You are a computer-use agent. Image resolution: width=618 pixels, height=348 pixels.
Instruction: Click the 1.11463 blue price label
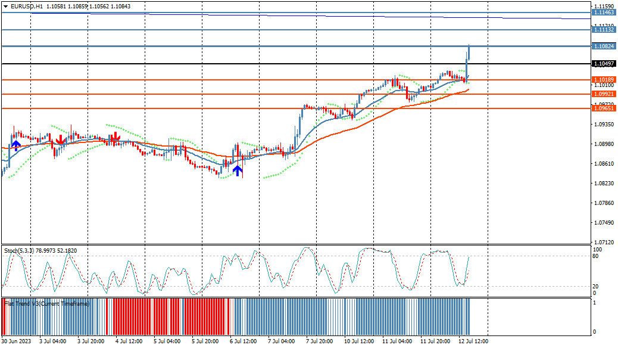[604, 13]
